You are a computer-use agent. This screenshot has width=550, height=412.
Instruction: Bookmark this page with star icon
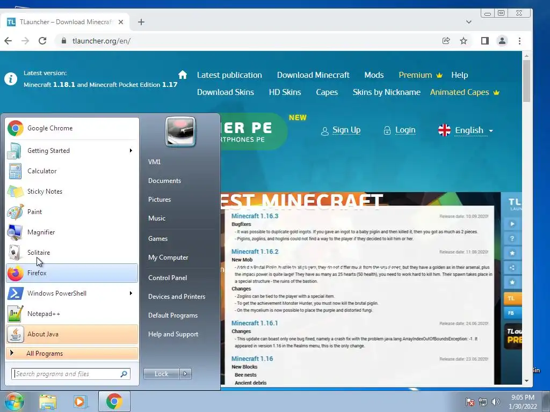click(464, 41)
